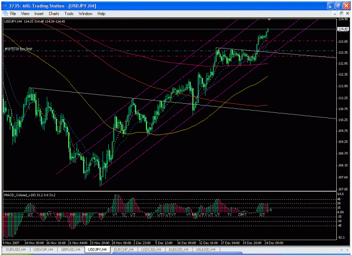Viewport: 352px width, 255px height.
Task: Open the Charts menu
Action: pos(54,14)
